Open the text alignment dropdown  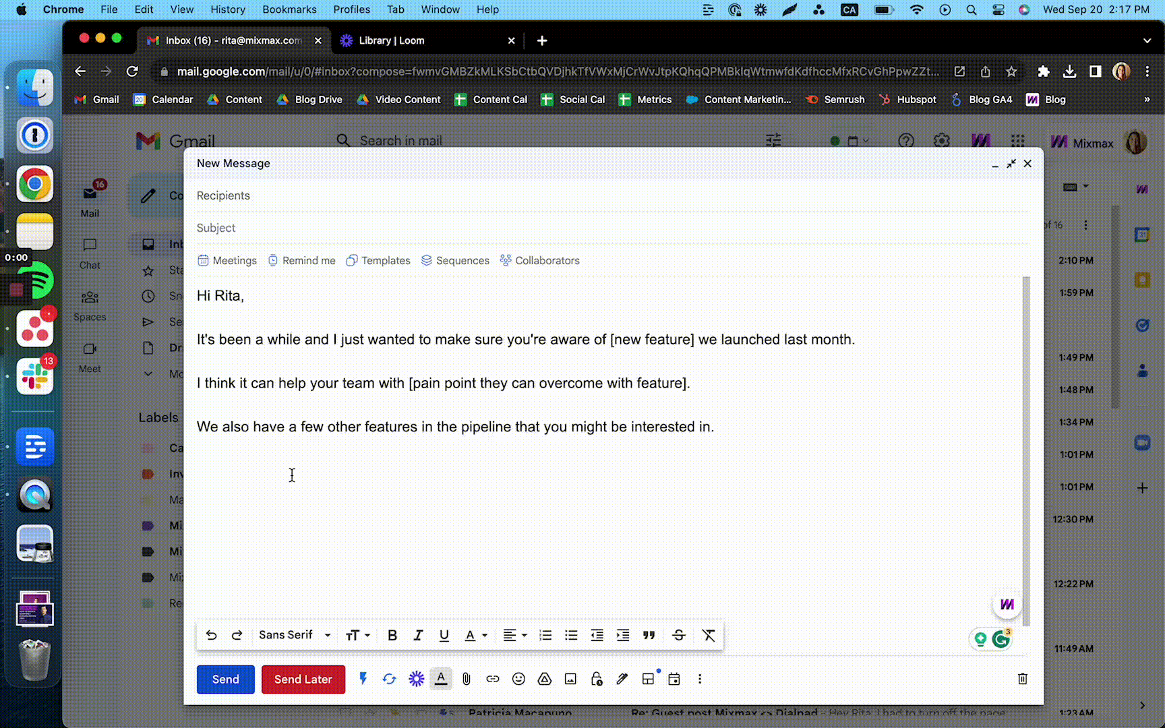(x=514, y=635)
